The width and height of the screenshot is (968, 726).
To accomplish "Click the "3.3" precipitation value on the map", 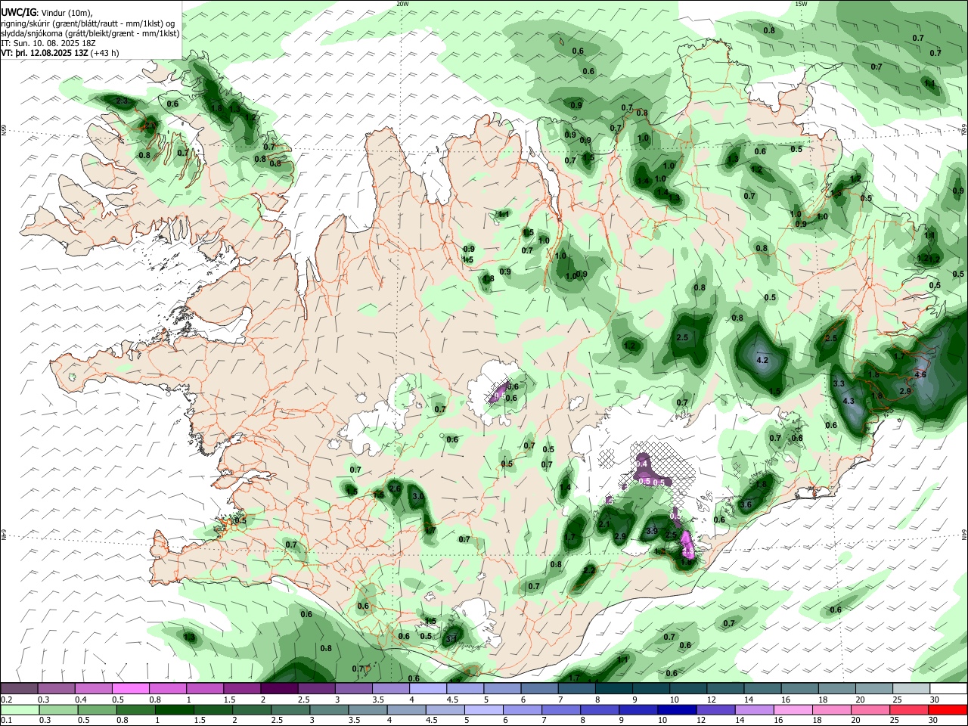I will pos(839,384).
